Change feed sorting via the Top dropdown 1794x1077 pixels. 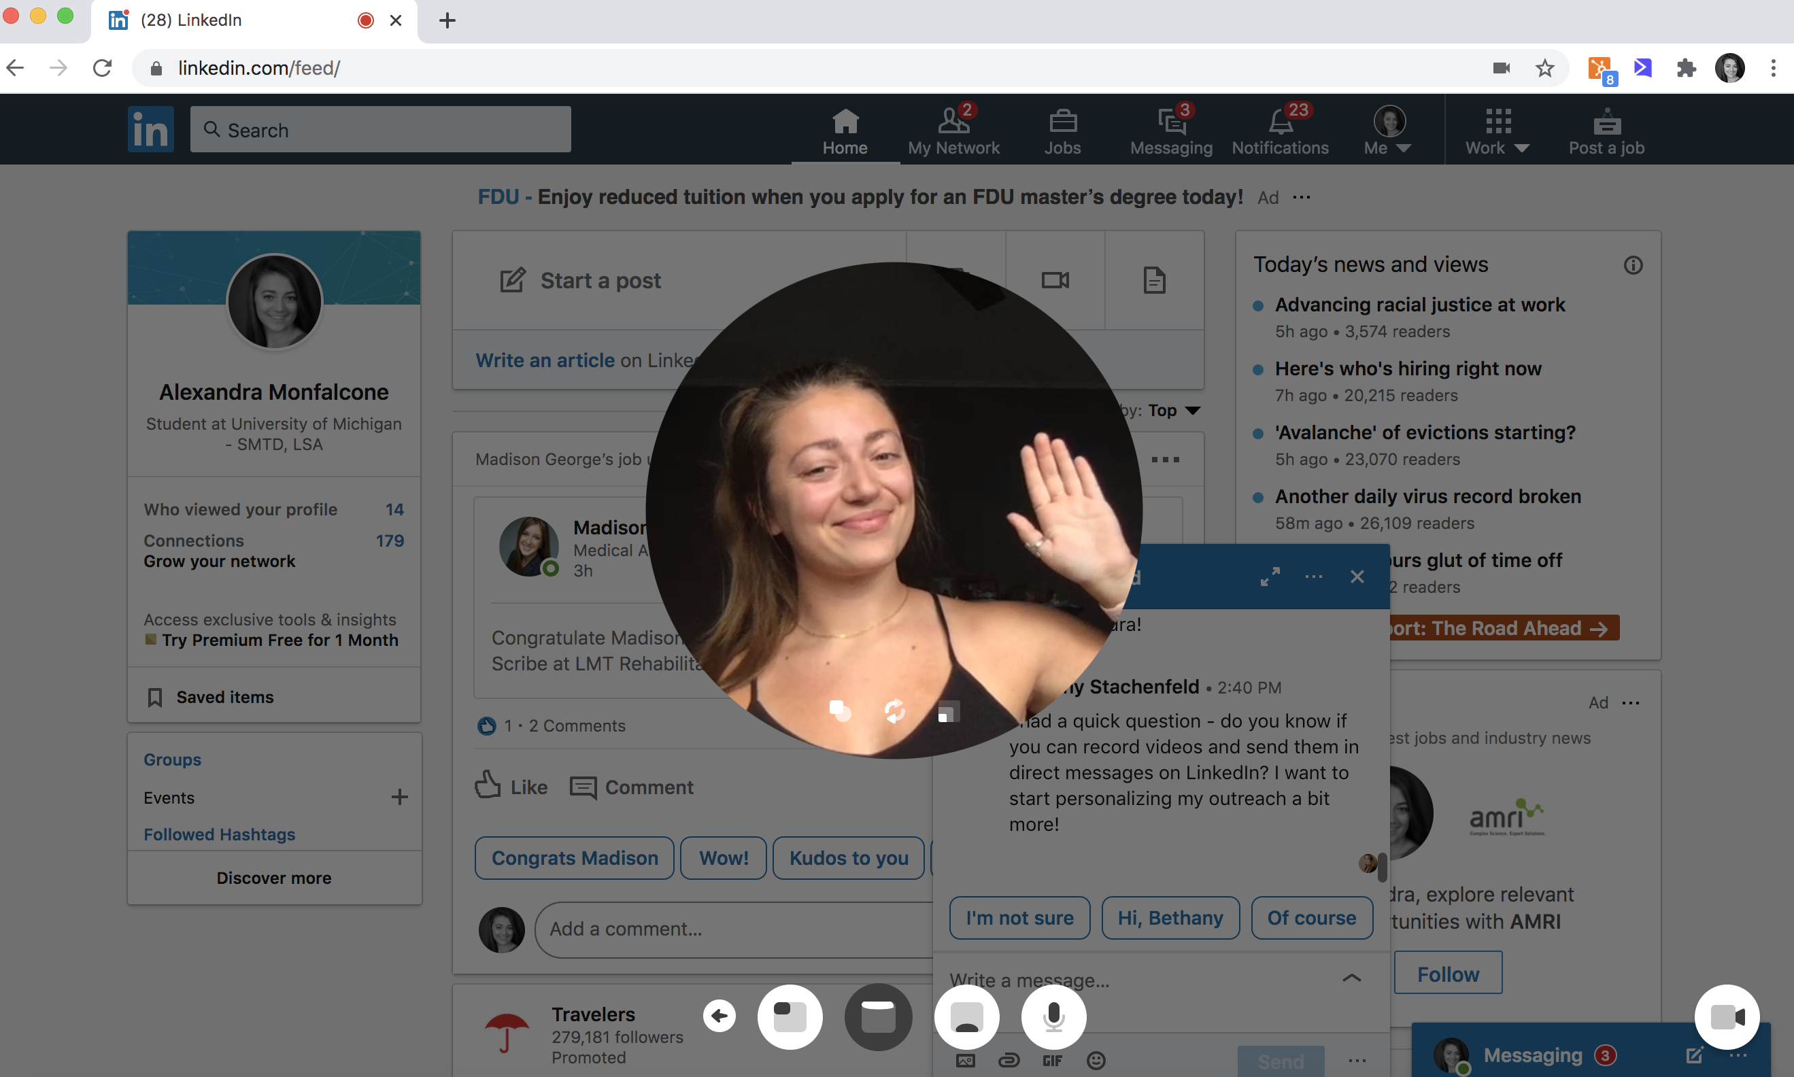[x=1170, y=410]
